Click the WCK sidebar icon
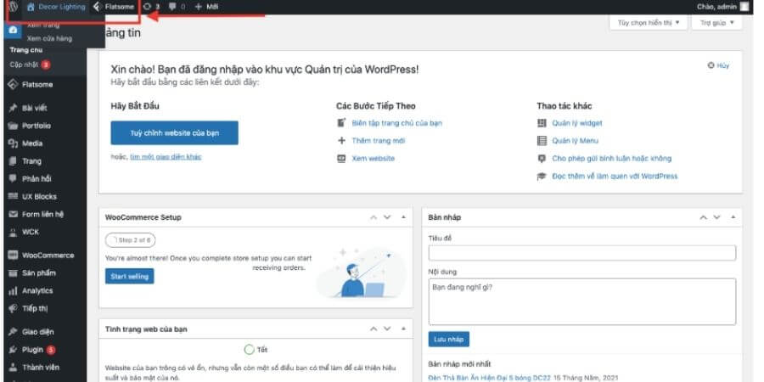764x382 pixels. (13, 232)
